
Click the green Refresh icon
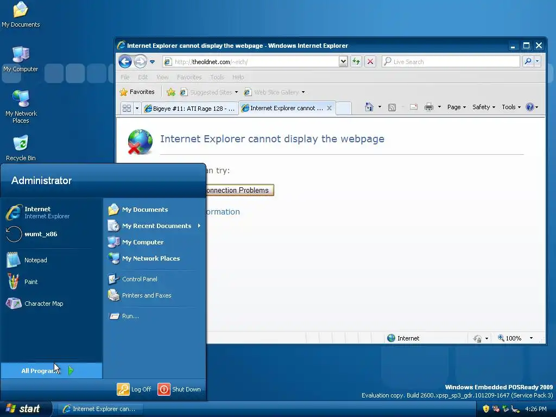tap(356, 62)
